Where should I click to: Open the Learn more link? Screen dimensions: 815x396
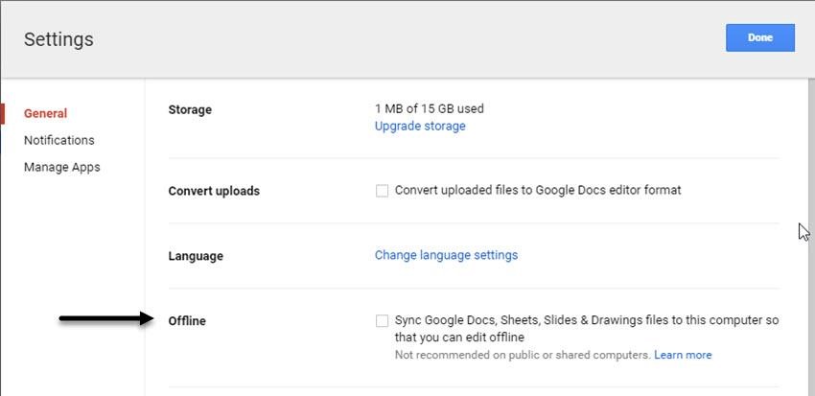pos(683,355)
